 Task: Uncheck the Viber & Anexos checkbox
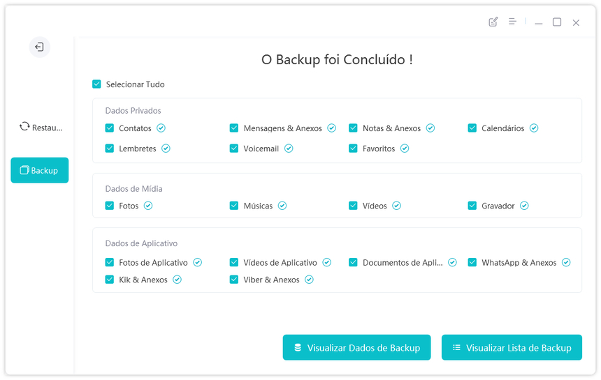[234, 280]
